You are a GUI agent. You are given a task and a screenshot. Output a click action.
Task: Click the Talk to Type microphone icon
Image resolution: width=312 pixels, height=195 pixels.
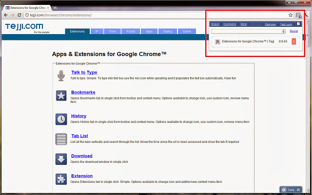pos(61,76)
